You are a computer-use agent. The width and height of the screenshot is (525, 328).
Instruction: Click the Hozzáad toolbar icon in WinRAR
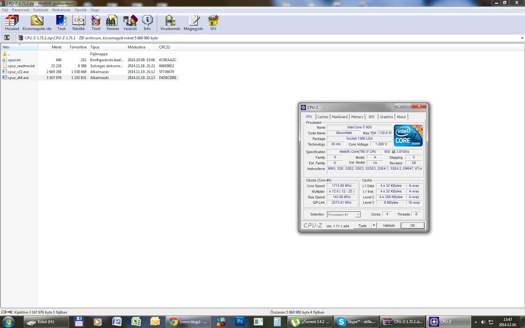[12, 22]
